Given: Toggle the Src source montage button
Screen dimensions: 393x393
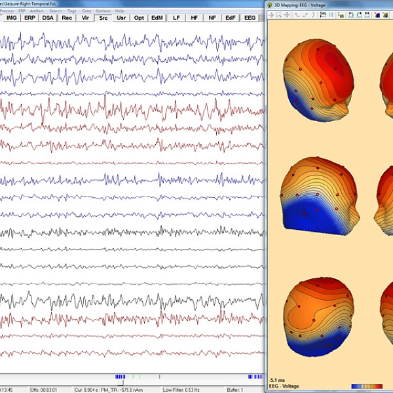Looking at the screenshot, I should 103,18.
